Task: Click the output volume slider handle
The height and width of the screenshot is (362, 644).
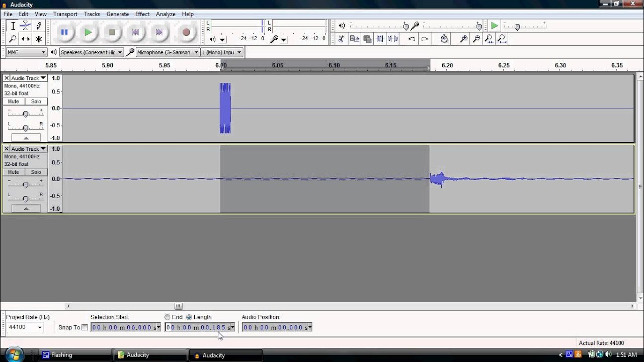Action: tap(406, 26)
